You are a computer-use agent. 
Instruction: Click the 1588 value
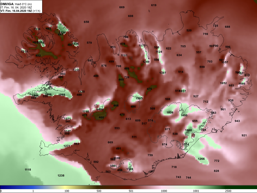(62, 95)
